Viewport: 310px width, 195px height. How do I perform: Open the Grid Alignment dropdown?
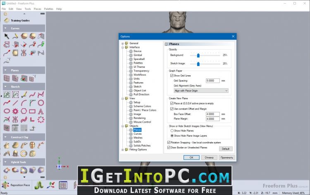pos(201,91)
